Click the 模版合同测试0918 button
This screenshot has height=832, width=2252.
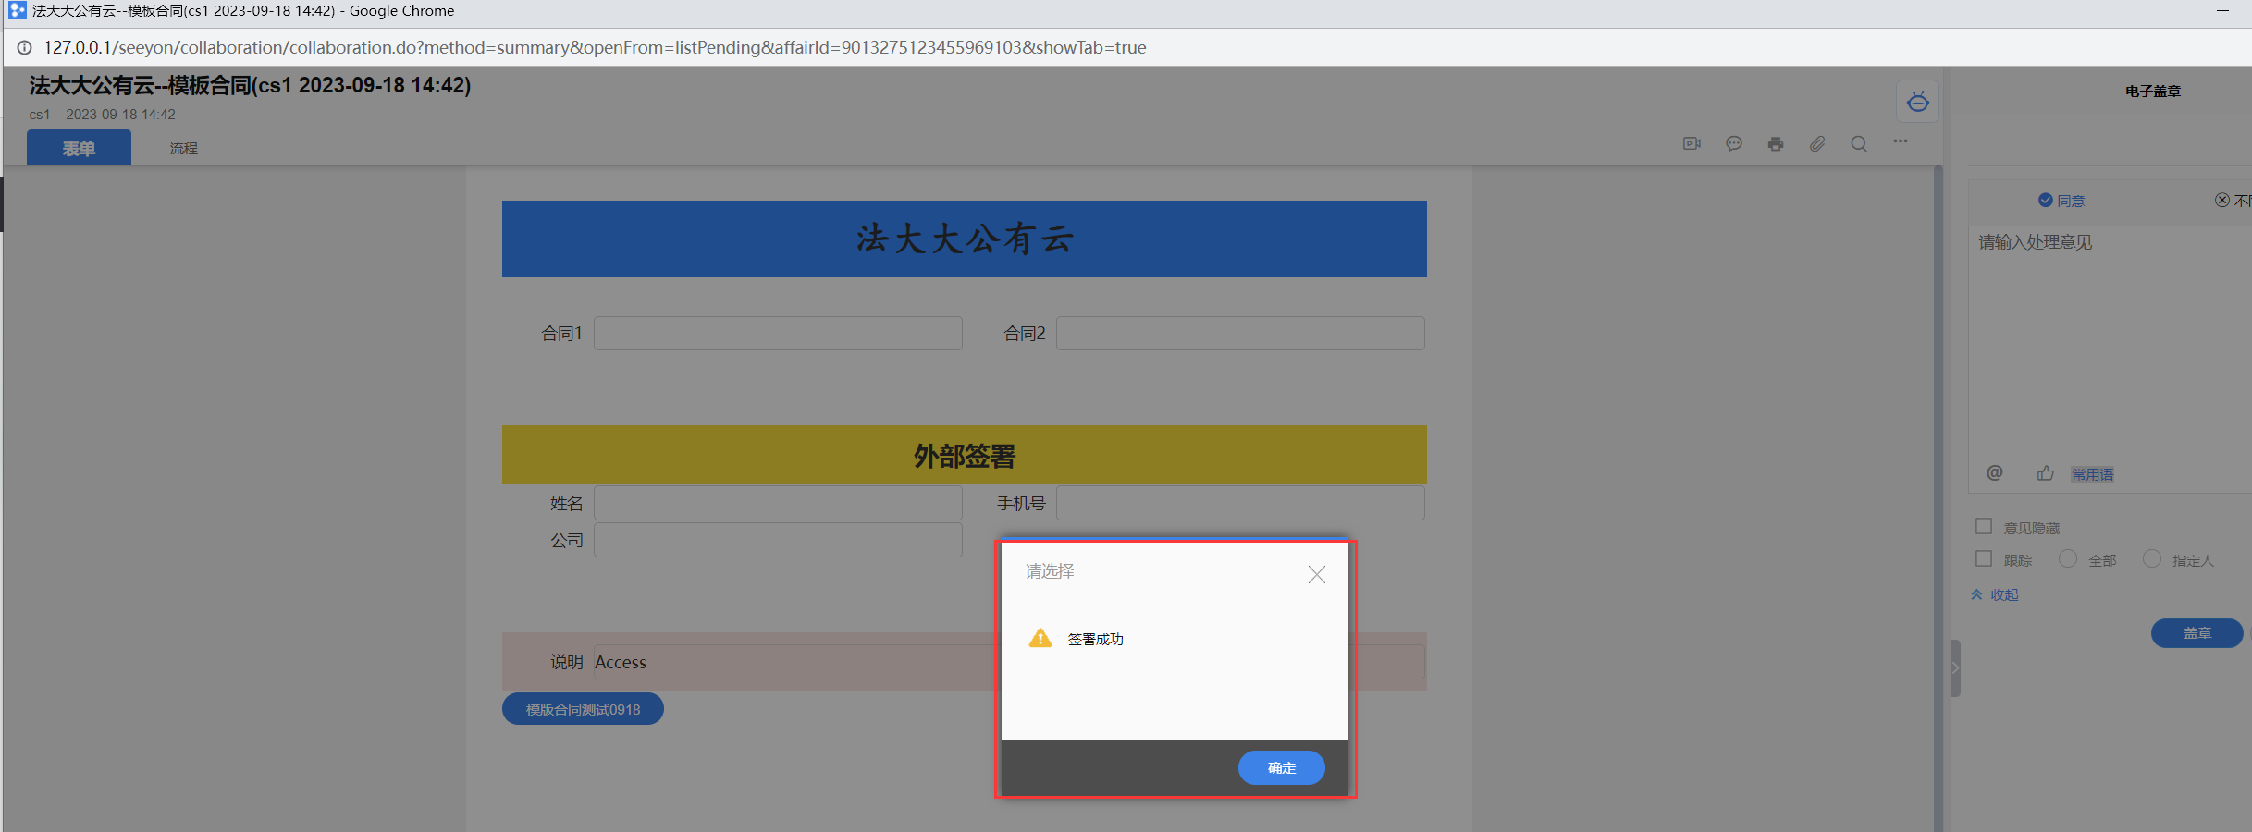(583, 709)
